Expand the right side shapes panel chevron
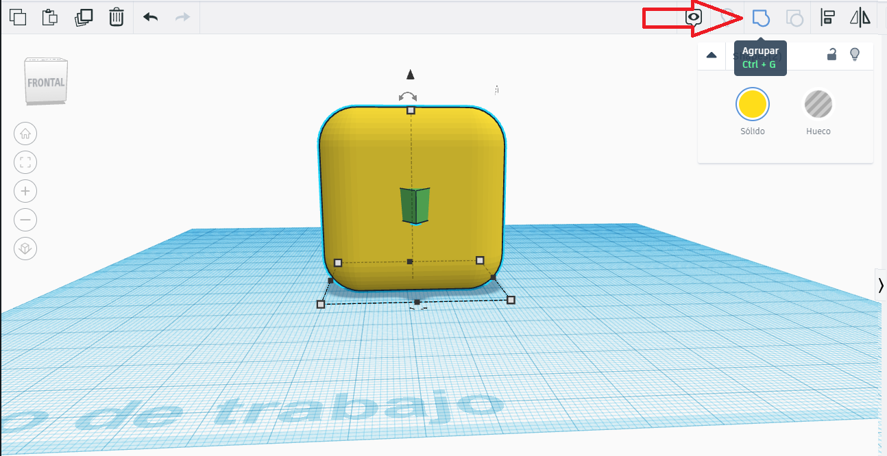This screenshot has width=887, height=456. pos(880,286)
